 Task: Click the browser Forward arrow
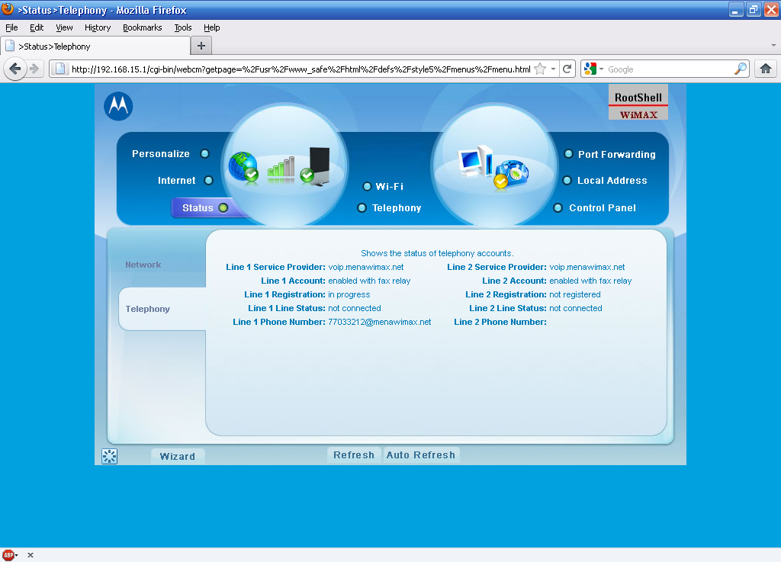coord(34,69)
